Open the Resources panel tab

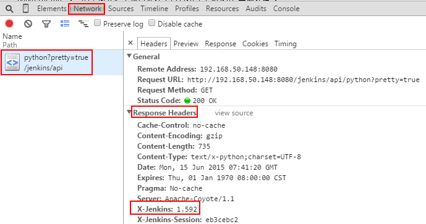tap(222, 9)
